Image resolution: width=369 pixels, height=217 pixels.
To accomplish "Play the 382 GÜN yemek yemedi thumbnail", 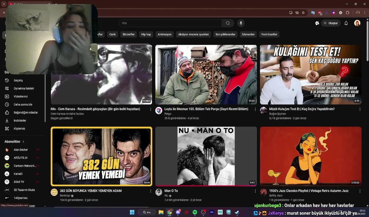I will [x=102, y=156].
